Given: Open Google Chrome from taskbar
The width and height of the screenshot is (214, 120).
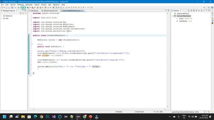Looking at the screenshot, I should point(41,117).
